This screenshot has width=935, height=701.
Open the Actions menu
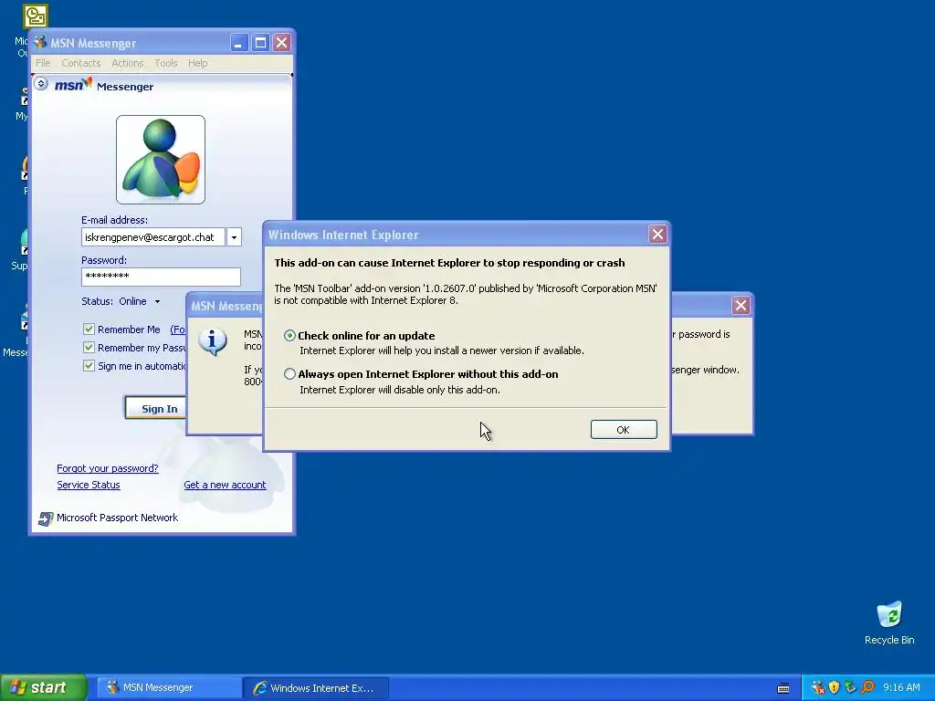pos(128,63)
